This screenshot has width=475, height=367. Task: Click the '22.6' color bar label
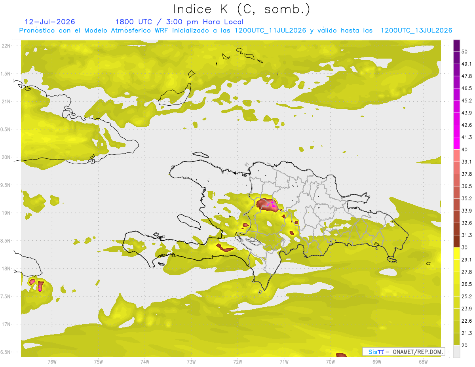[467, 321]
